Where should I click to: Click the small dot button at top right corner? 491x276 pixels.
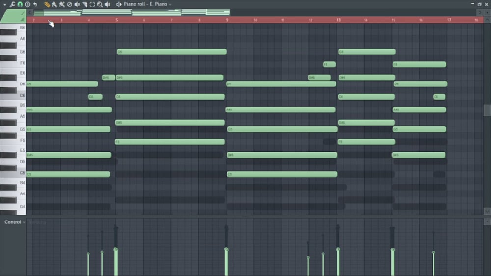click(x=487, y=13)
